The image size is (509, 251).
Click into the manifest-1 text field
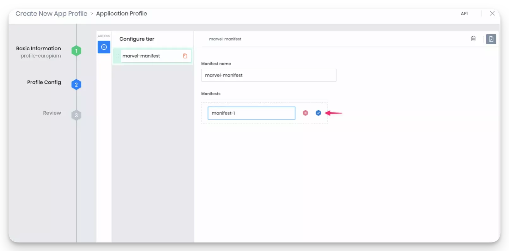tap(251, 113)
